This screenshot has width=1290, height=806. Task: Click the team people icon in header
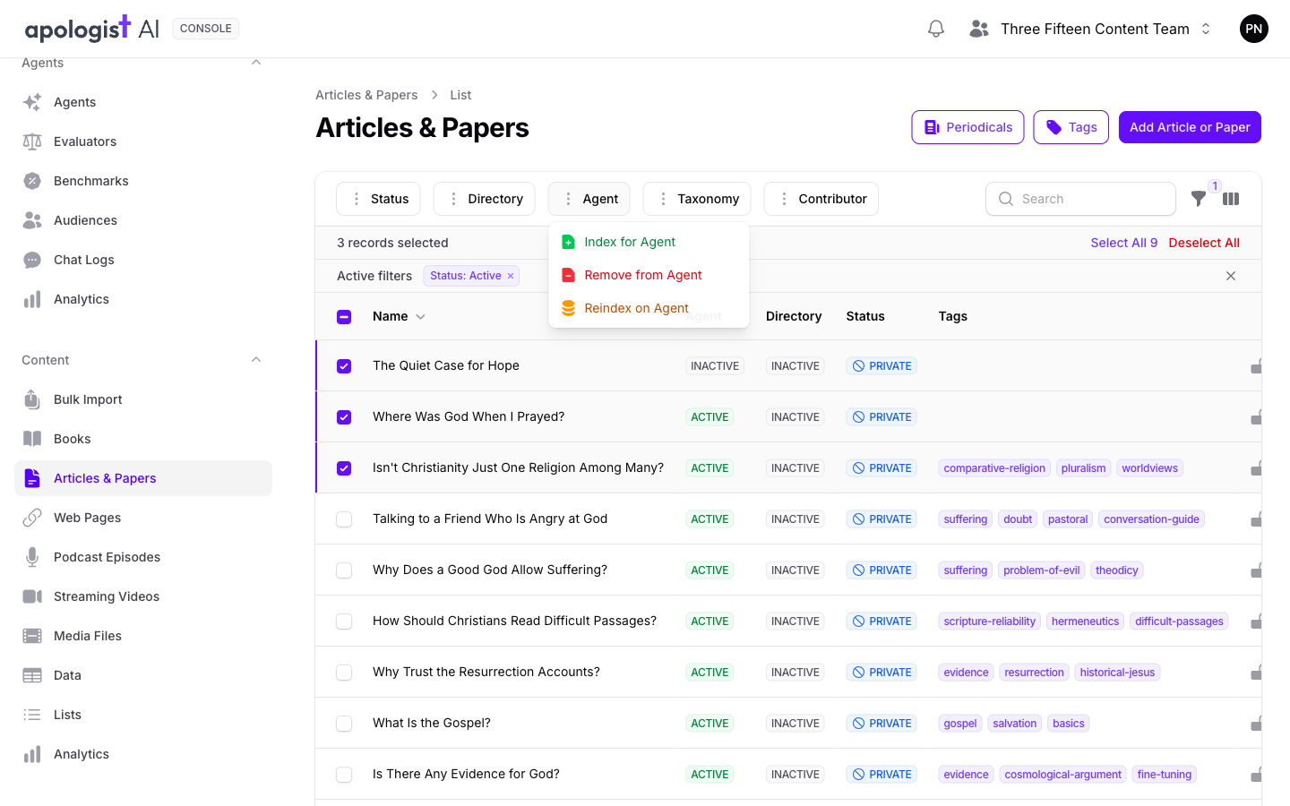click(x=979, y=29)
